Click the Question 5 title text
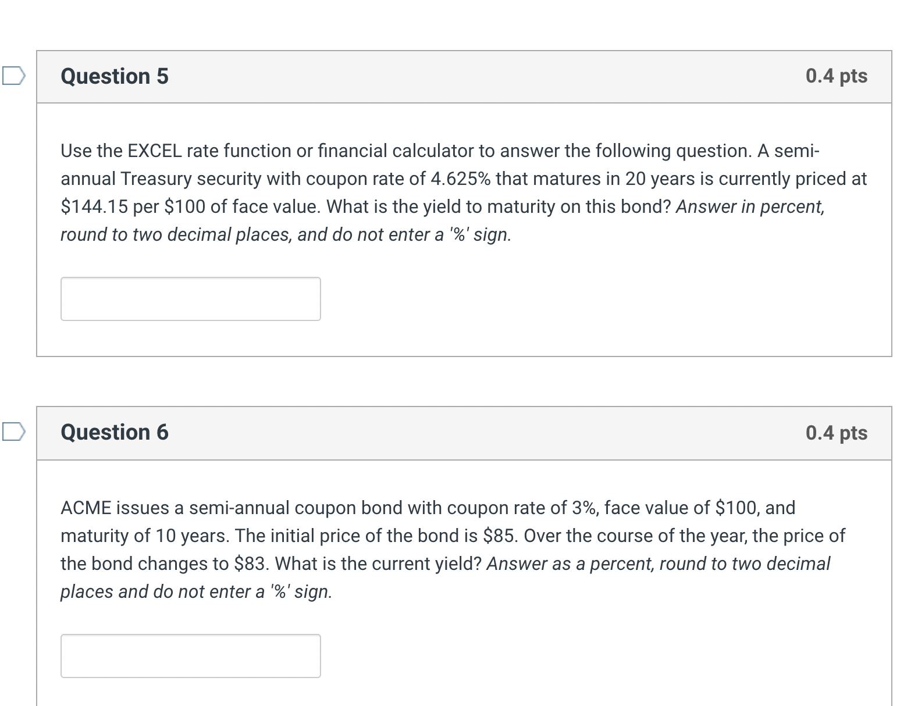 pos(114,76)
